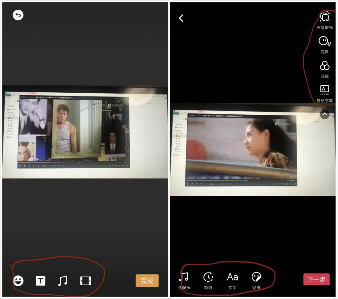
Task: Select the T text tool icon
Action: (x=40, y=281)
